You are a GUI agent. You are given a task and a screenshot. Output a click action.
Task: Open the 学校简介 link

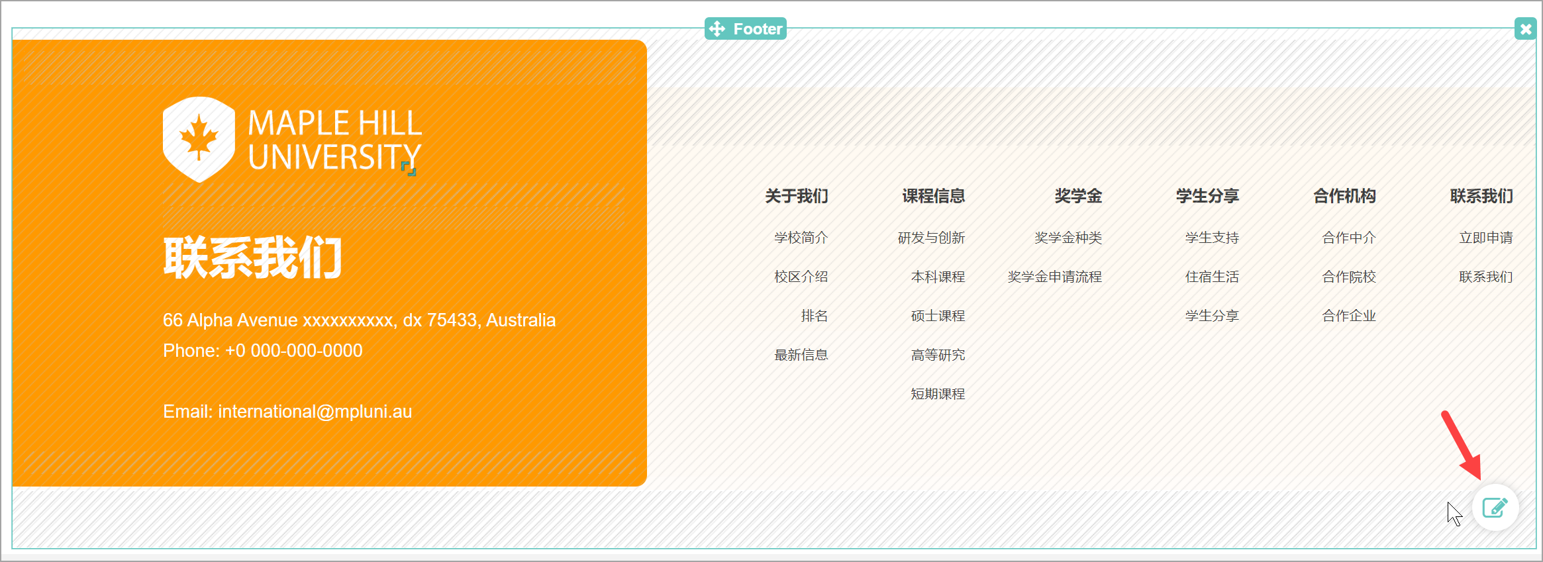pyautogui.click(x=801, y=238)
